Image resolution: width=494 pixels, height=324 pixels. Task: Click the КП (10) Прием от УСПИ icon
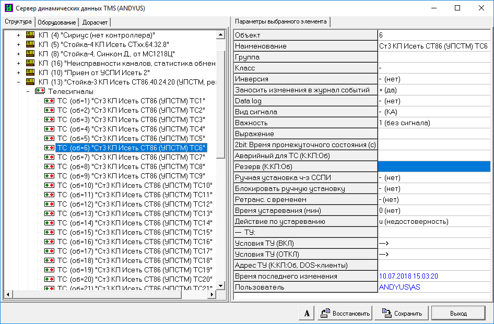pos(31,73)
